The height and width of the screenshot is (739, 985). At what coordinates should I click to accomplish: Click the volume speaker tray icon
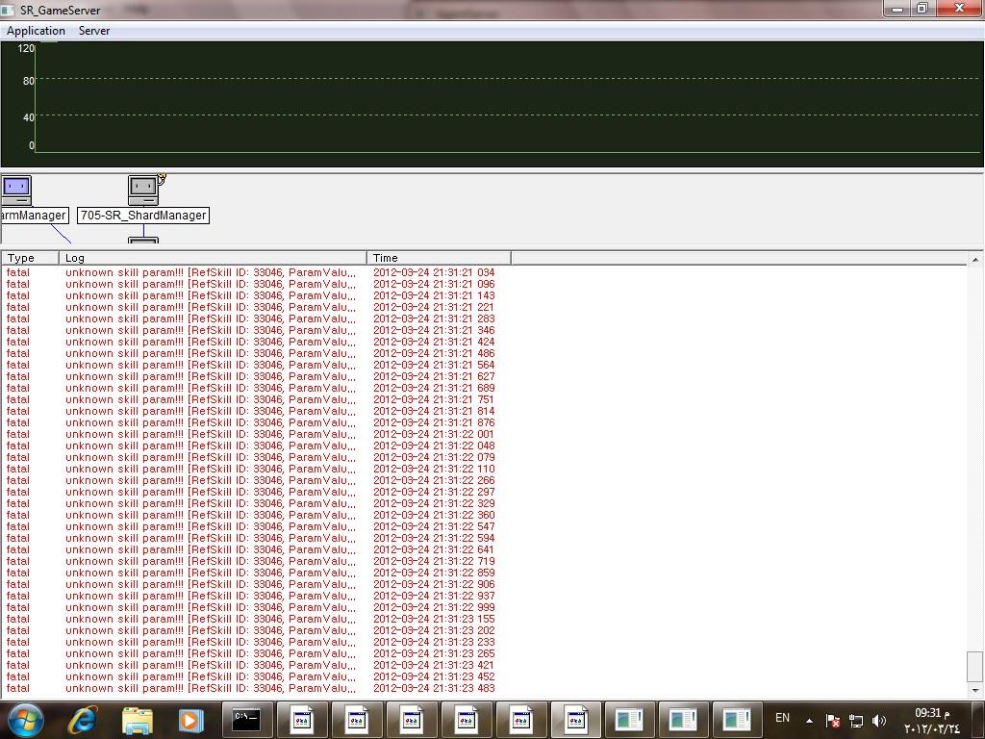pos(878,720)
